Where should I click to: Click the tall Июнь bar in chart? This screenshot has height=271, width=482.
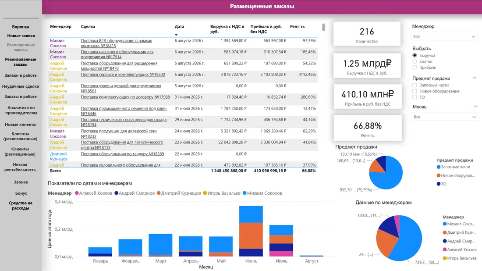[x=251, y=231]
